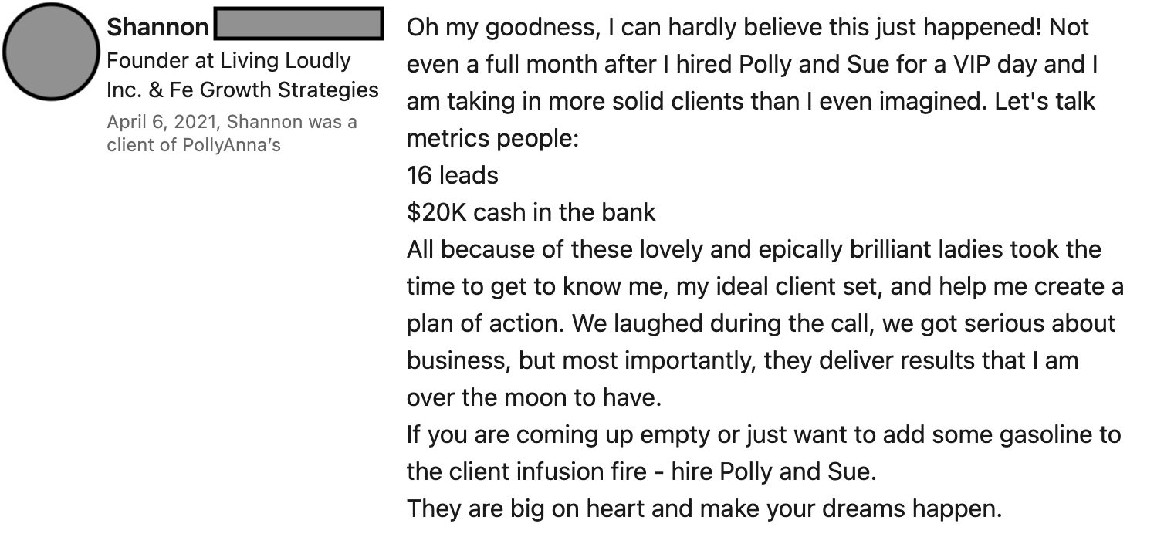Viewport: 1164px width, 554px height.
Task: Select the $20K cash in the bank line
Action: click(x=531, y=212)
